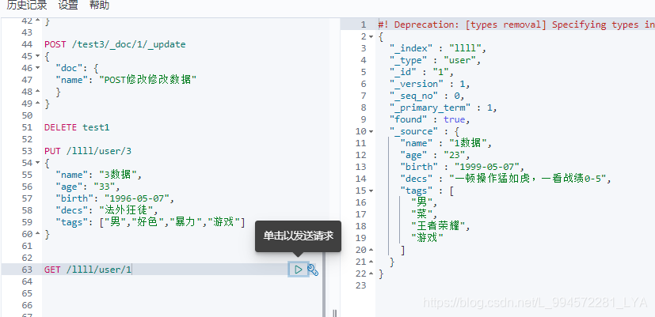Viewport: 655px width, 317px height.
Task: Open the 设置 menu
Action: (68, 6)
